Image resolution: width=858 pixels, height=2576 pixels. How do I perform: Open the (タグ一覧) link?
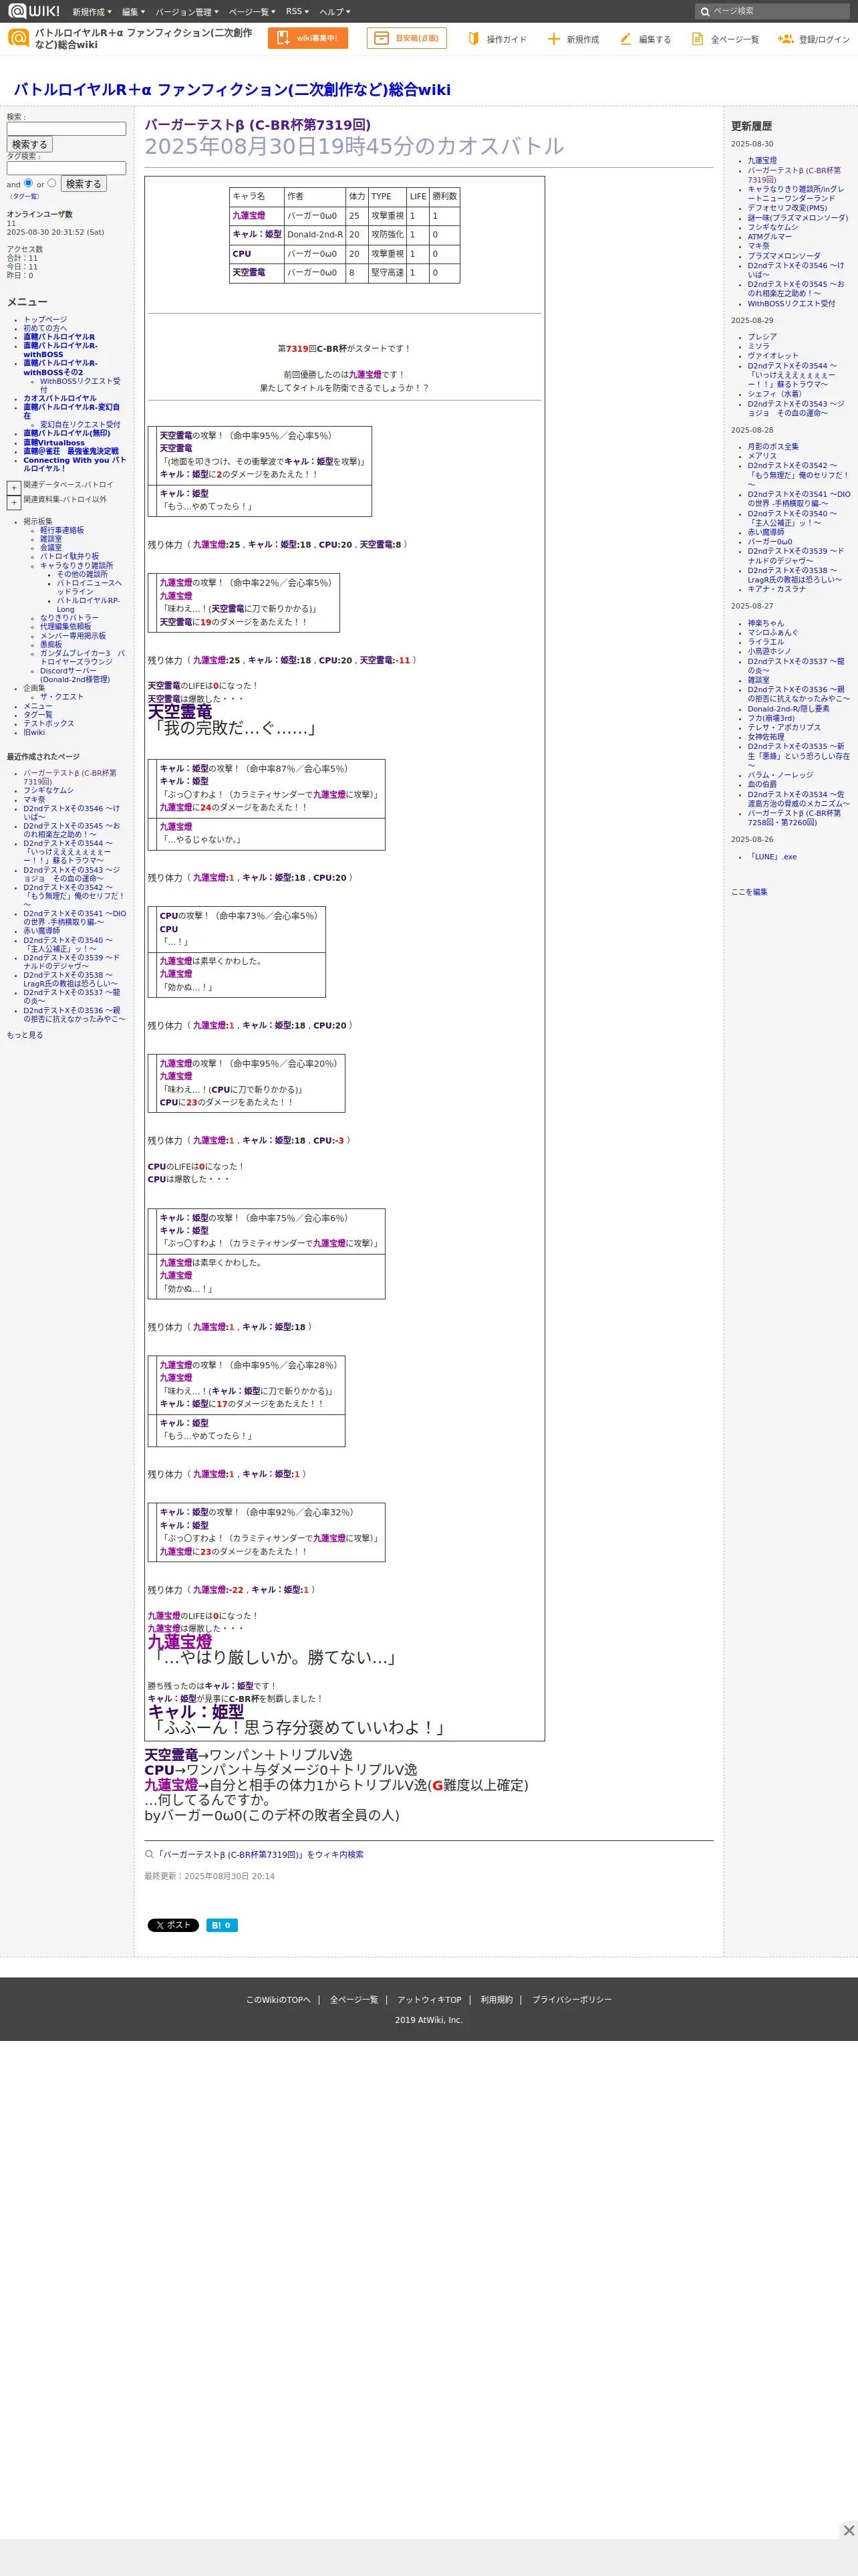point(24,196)
